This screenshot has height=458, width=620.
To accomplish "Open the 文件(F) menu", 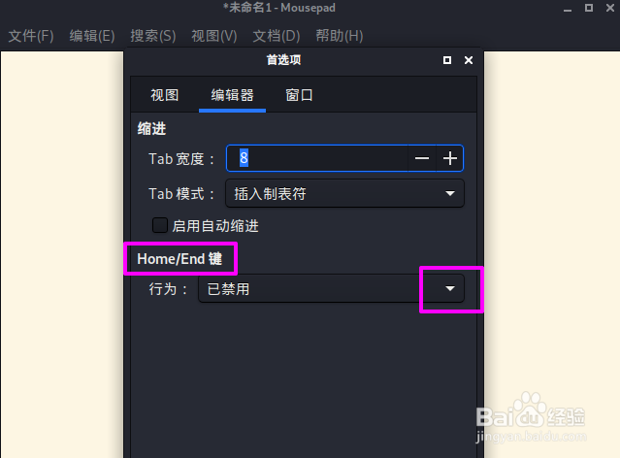I will click(x=31, y=36).
